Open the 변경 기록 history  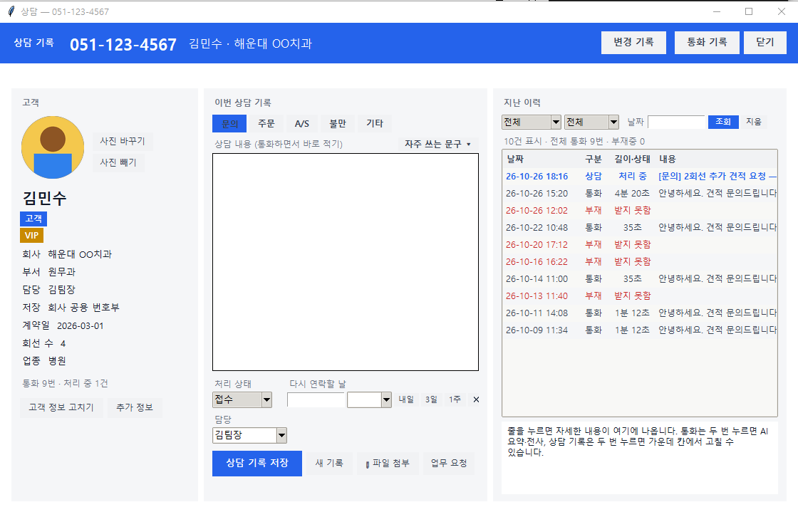coord(633,42)
